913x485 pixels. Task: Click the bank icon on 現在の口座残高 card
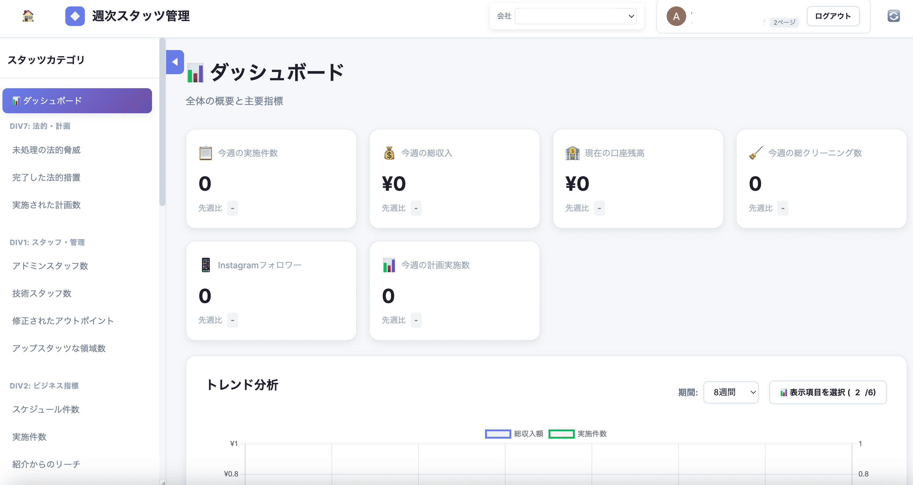(572, 152)
